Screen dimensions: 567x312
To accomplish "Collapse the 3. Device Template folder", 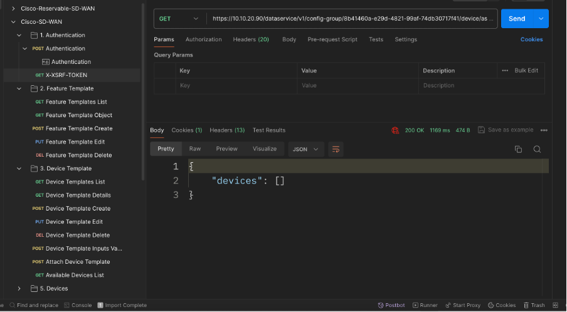I will [x=19, y=169].
